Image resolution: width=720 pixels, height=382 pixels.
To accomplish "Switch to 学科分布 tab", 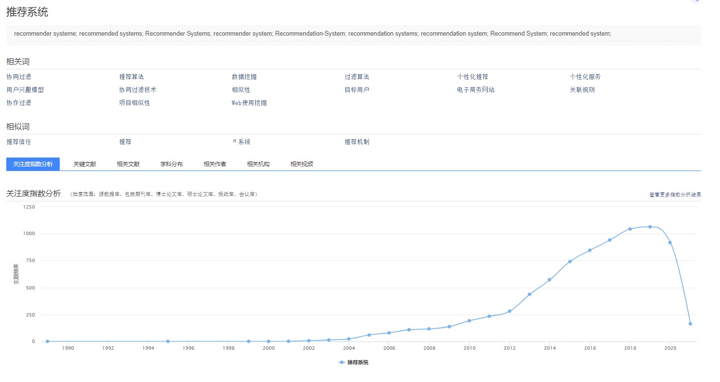I will [171, 164].
